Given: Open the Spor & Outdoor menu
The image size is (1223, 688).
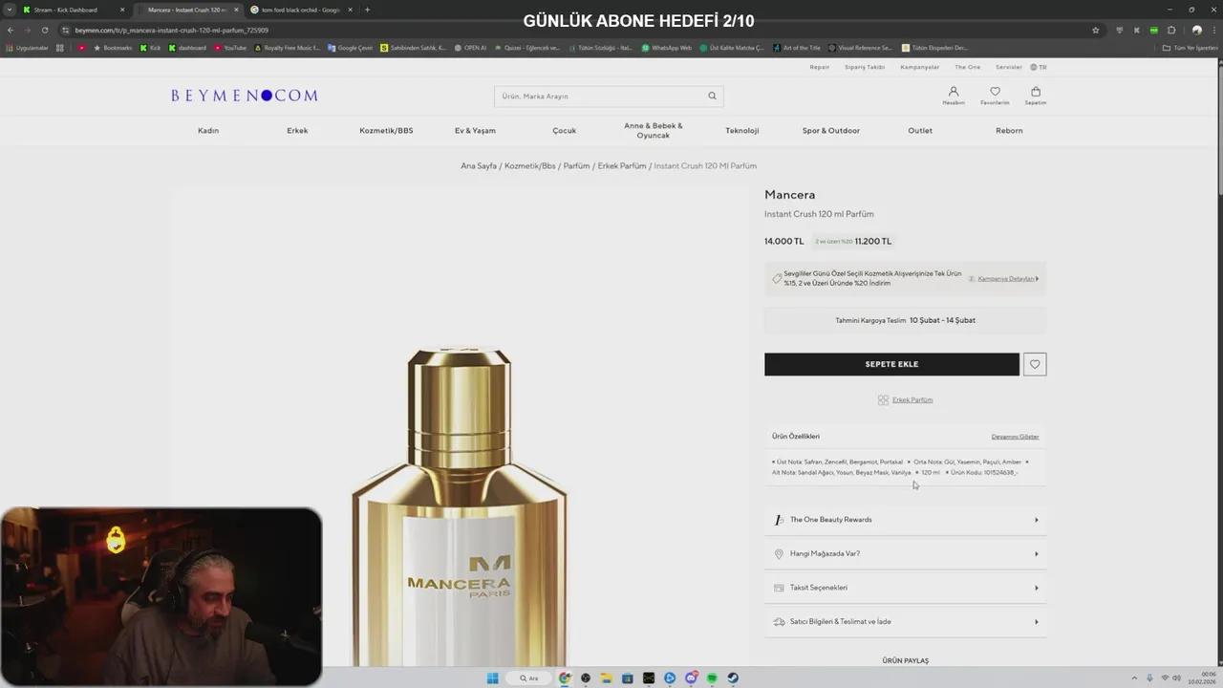Looking at the screenshot, I should [x=831, y=131].
